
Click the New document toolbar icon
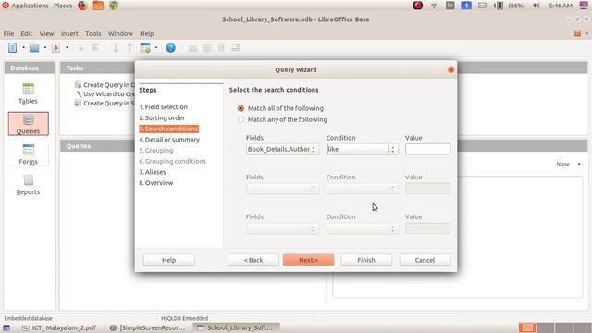click(12, 47)
